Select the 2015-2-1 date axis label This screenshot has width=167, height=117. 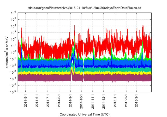click(126, 100)
